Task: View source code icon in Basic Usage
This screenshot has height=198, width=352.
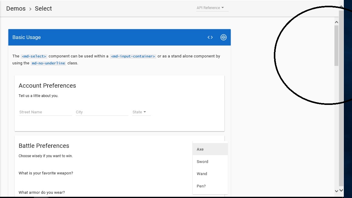Action: click(x=210, y=37)
